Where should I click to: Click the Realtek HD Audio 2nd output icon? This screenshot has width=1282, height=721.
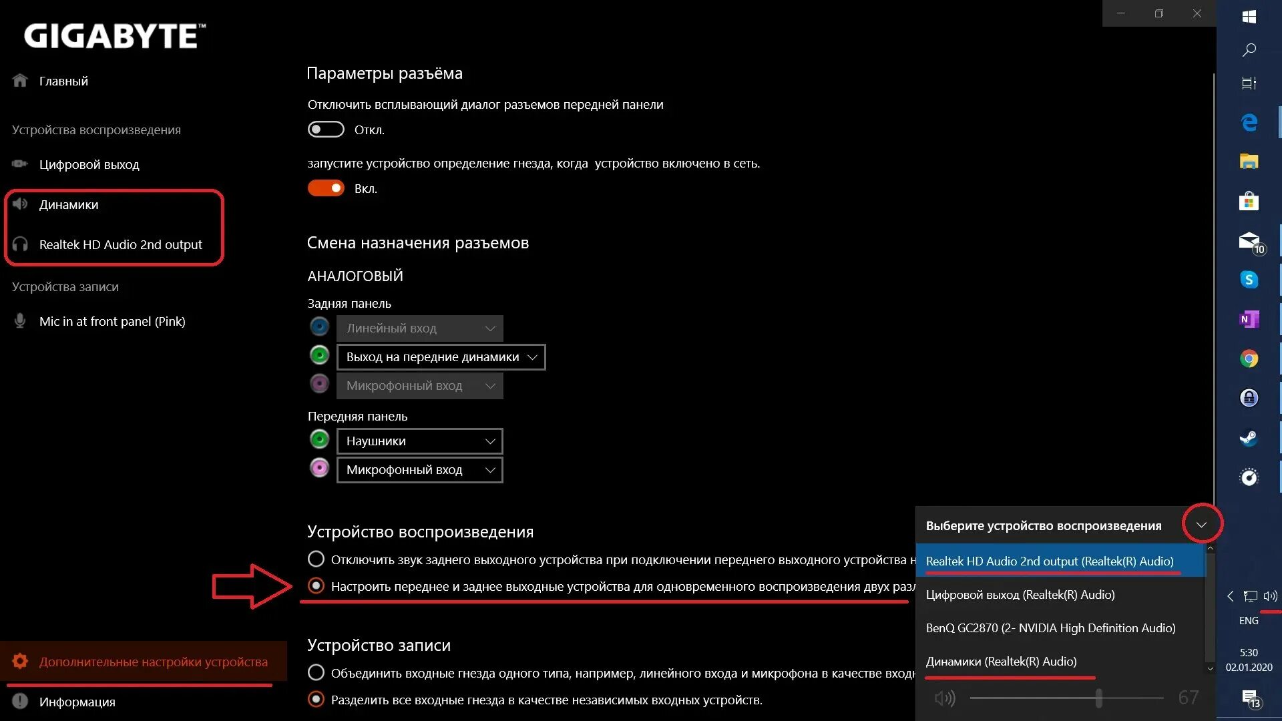pyautogui.click(x=19, y=244)
